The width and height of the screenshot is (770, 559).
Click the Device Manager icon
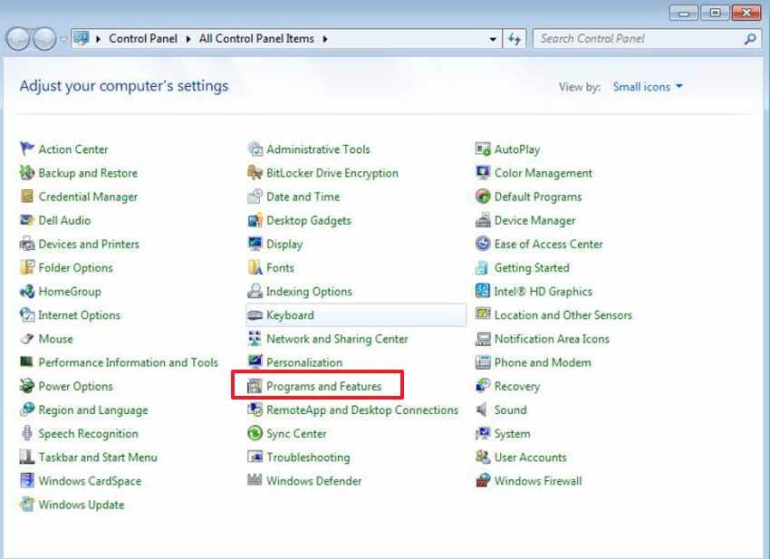pos(483,219)
